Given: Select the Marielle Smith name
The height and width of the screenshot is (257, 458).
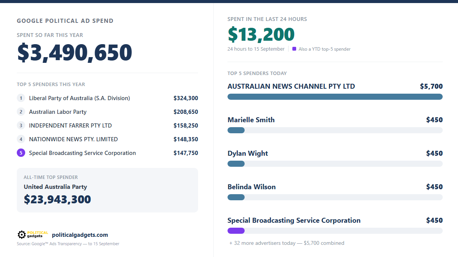Looking at the screenshot, I should click(x=251, y=120).
